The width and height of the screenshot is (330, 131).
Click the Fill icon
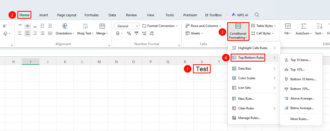288,26
